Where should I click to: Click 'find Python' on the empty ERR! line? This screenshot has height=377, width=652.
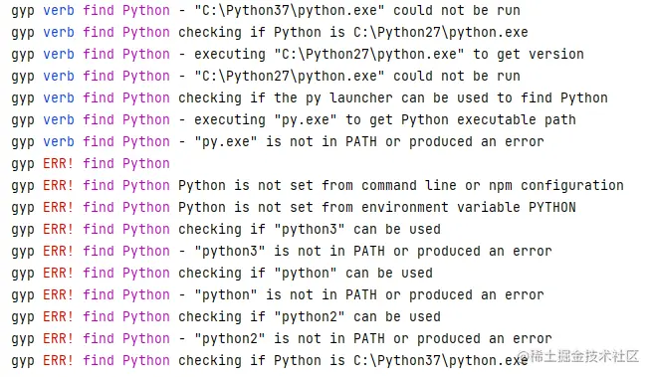126,164
